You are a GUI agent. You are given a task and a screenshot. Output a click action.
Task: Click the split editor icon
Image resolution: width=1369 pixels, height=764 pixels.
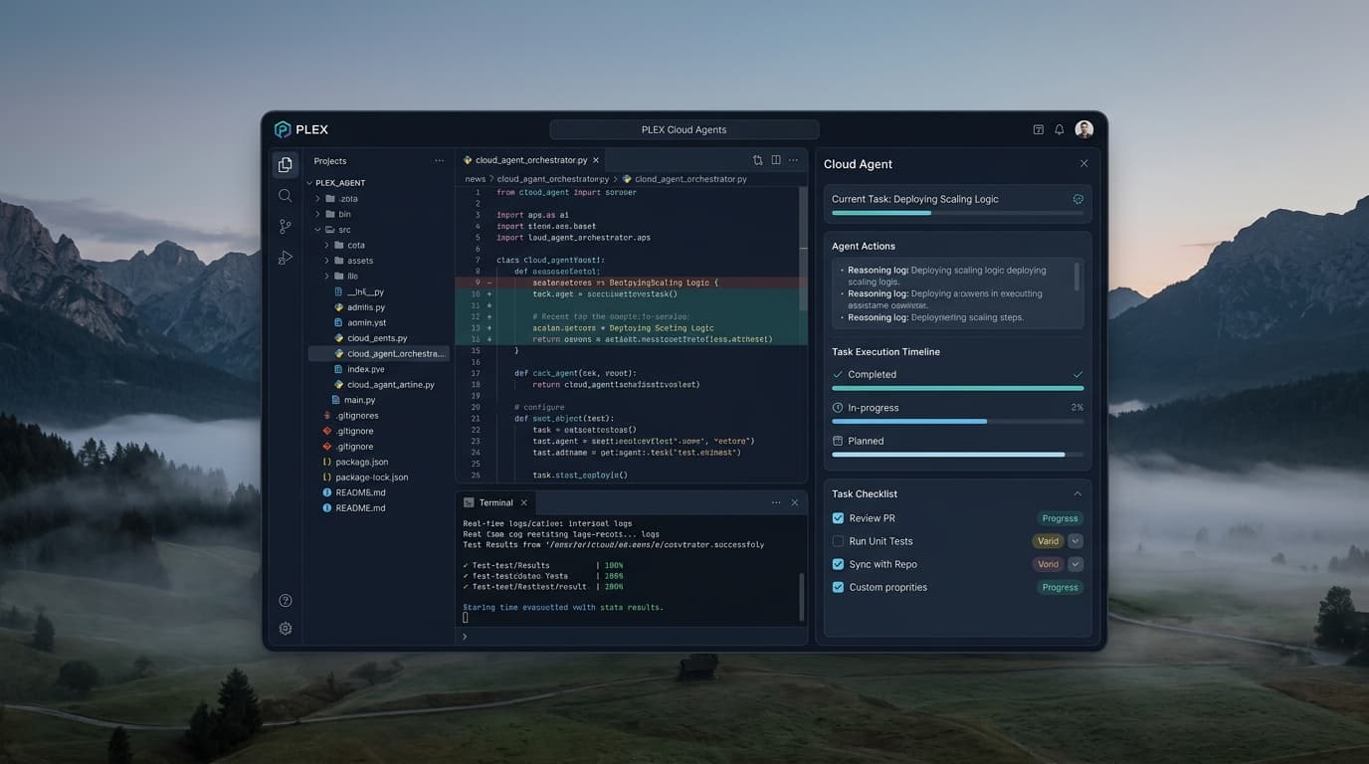776,160
